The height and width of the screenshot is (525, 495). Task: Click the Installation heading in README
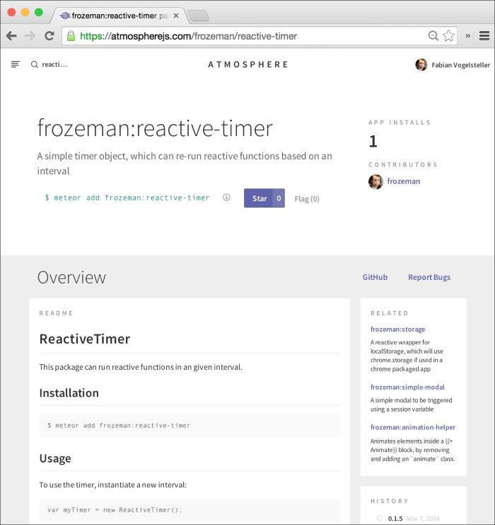69,393
